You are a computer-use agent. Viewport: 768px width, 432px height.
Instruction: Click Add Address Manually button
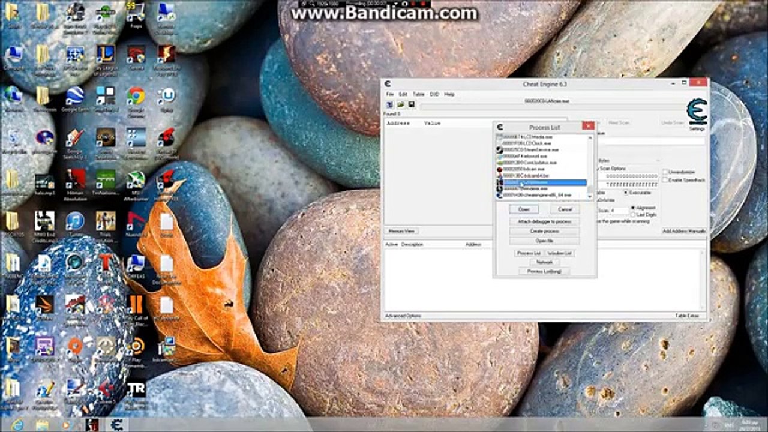pyautogui.click(x=684, y=231)
